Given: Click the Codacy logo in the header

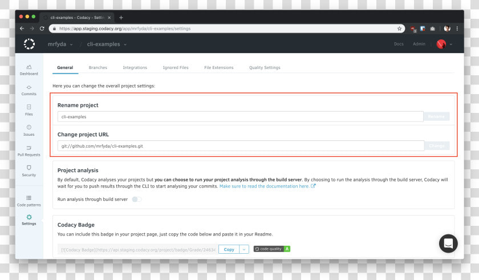Looking at the screenshot, I should (x=29, y=44).
